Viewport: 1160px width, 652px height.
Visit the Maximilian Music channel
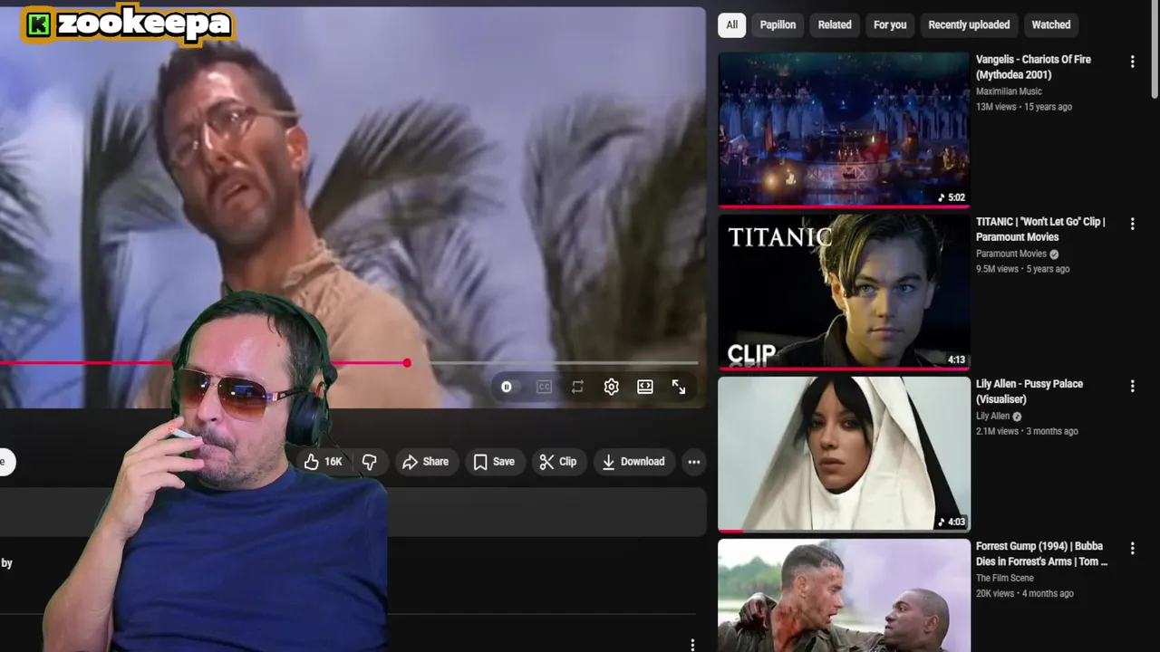click(x=1009, y=91)
